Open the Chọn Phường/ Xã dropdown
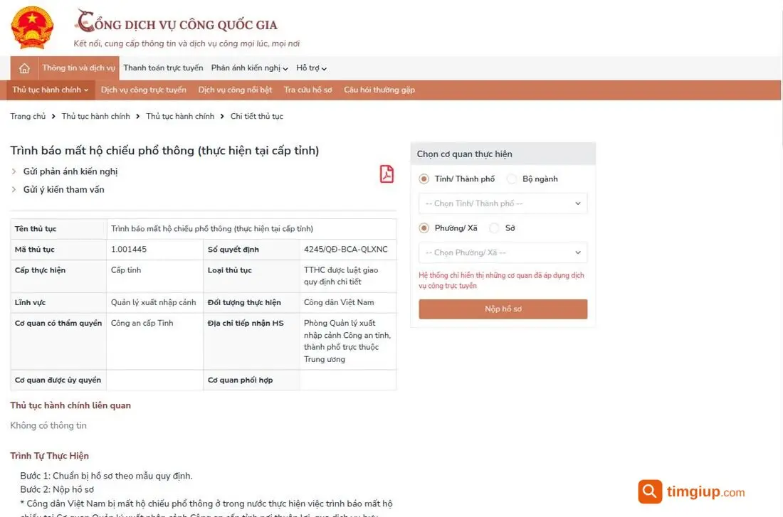 (x=503, y=252)
